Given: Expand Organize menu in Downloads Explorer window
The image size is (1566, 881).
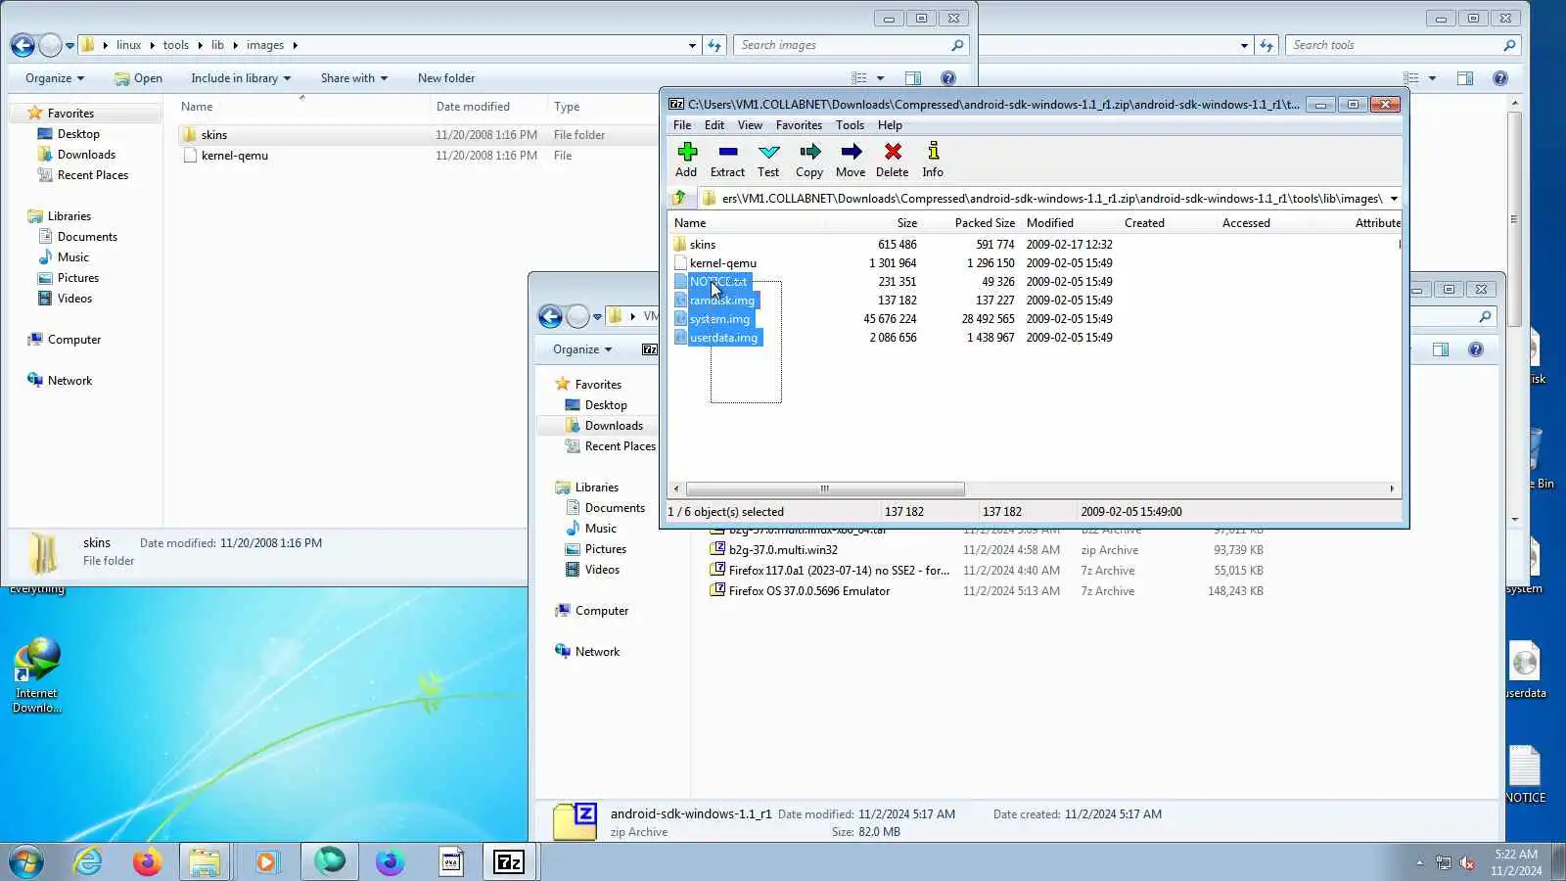Looking at the screenshot, I should 582,349.
